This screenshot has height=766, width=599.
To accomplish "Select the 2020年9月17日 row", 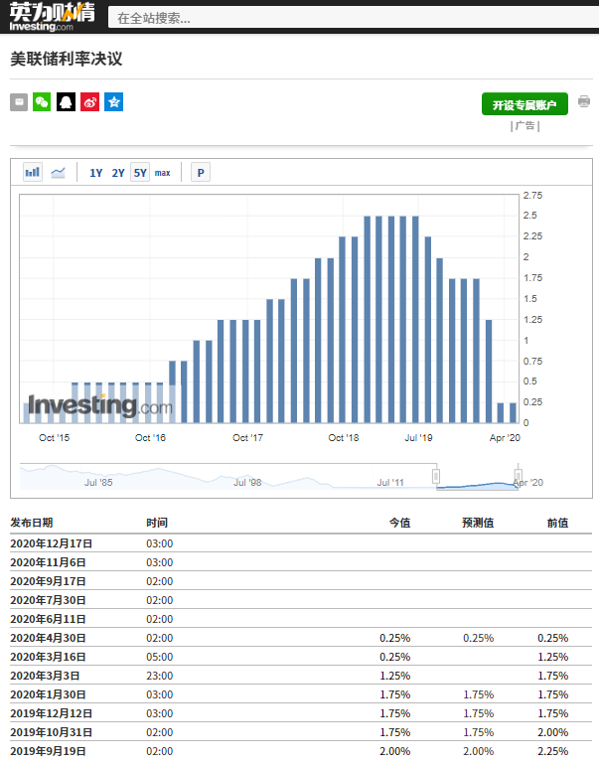I will click(301, 581).
